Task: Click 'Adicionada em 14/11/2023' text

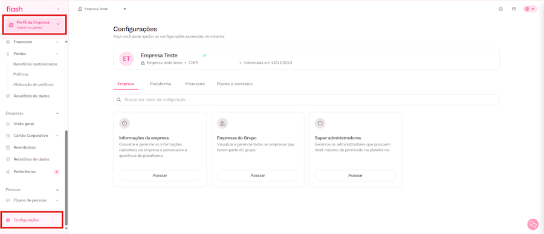Action: coord(268,63)
